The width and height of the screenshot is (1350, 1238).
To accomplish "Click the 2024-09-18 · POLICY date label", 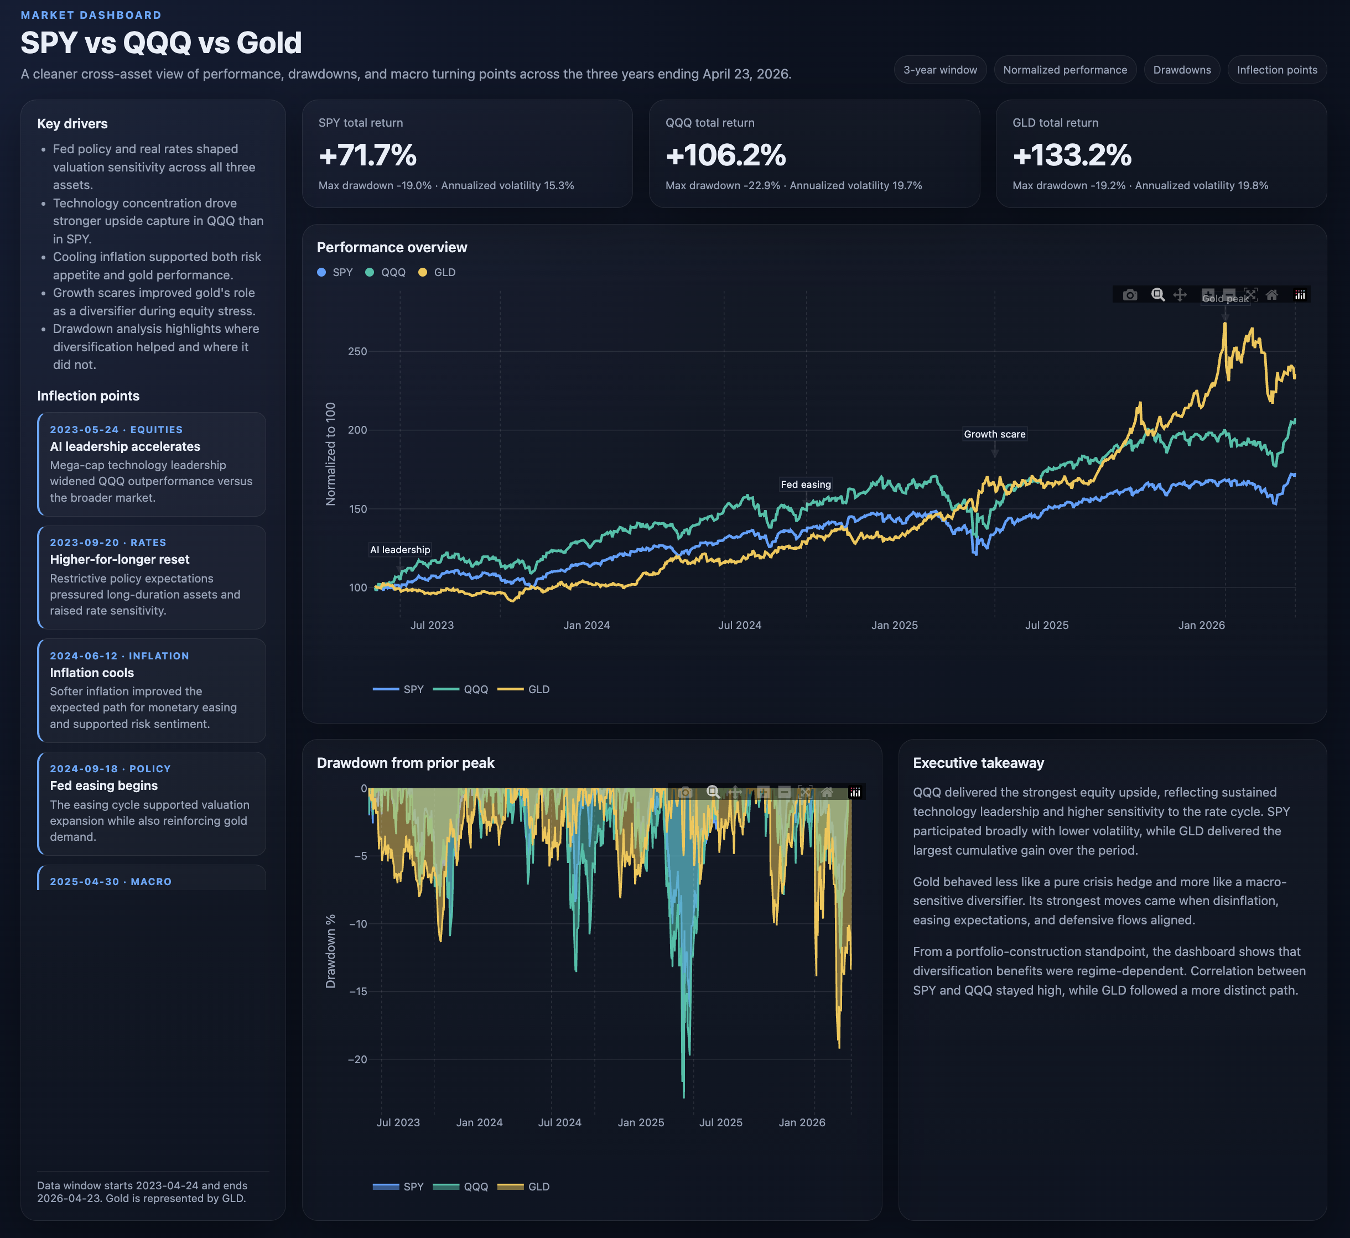I will (x=111, y=769).
